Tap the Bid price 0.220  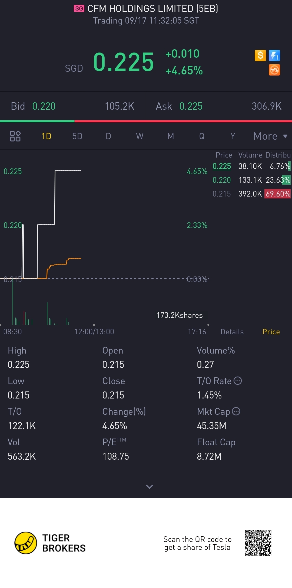pos(44,106)
